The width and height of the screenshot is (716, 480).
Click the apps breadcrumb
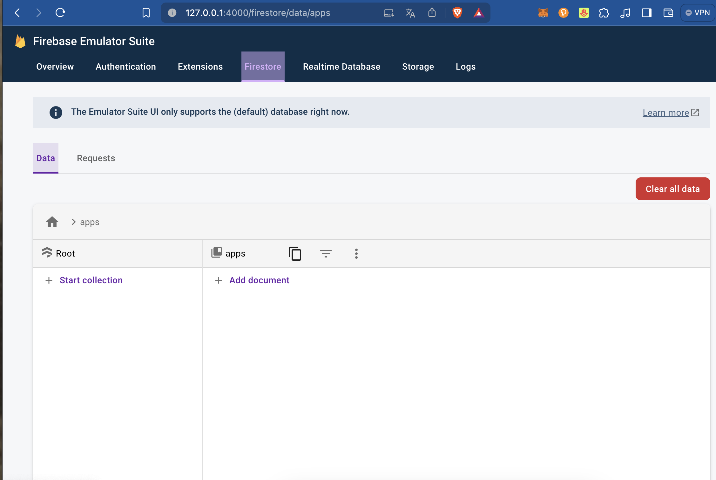coord(90,222)
